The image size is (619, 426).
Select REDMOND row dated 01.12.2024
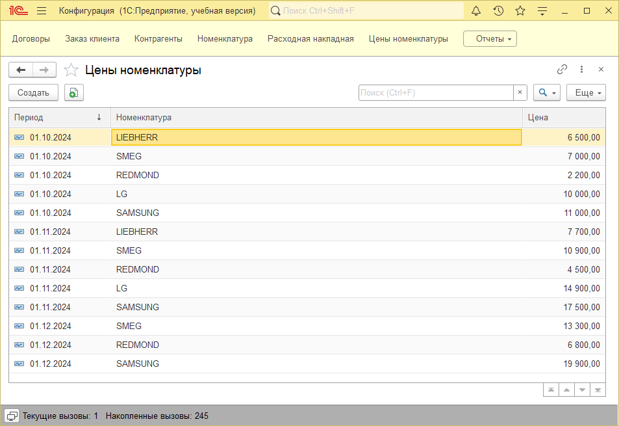point(307,345)
